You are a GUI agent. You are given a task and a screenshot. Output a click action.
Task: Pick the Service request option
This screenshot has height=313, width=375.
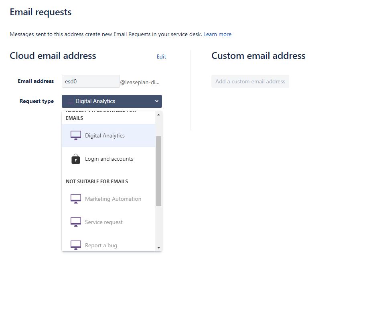click(109, 222)
